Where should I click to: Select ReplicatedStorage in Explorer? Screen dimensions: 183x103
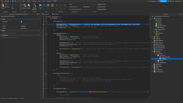click(x=160, y=46)
